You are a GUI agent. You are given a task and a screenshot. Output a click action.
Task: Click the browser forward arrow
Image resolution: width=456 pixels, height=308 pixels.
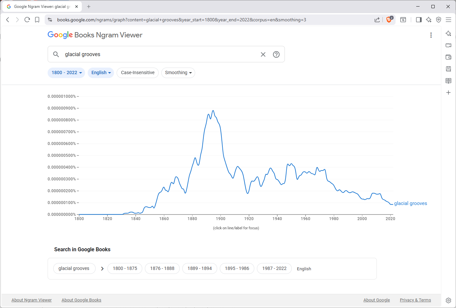pyautogui.click(x=17, y=20)
